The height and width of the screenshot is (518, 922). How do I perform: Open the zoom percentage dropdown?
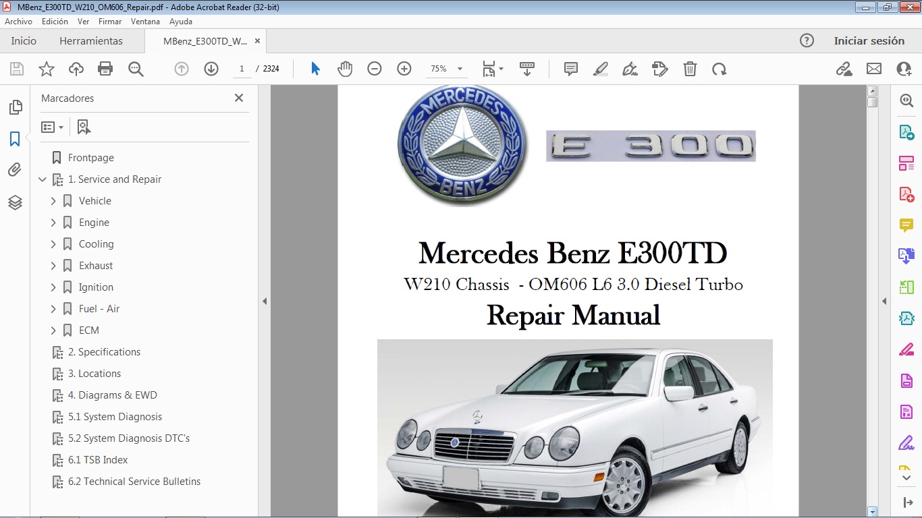[x=459, y=68]
